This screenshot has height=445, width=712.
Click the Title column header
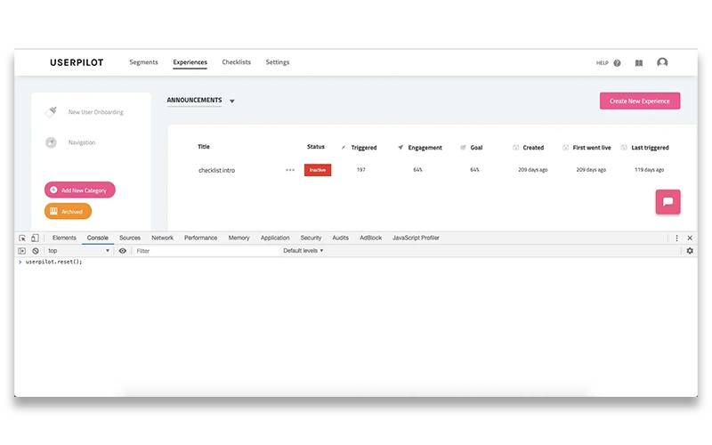[x=204, y=147]
